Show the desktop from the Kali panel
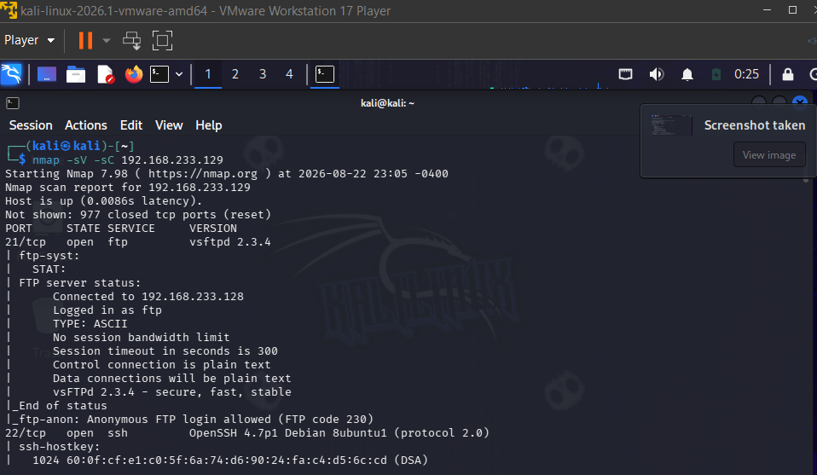Image resolution: width=817 pixels, height=475 pixels. pyautogui.click(x=46, y=74)
